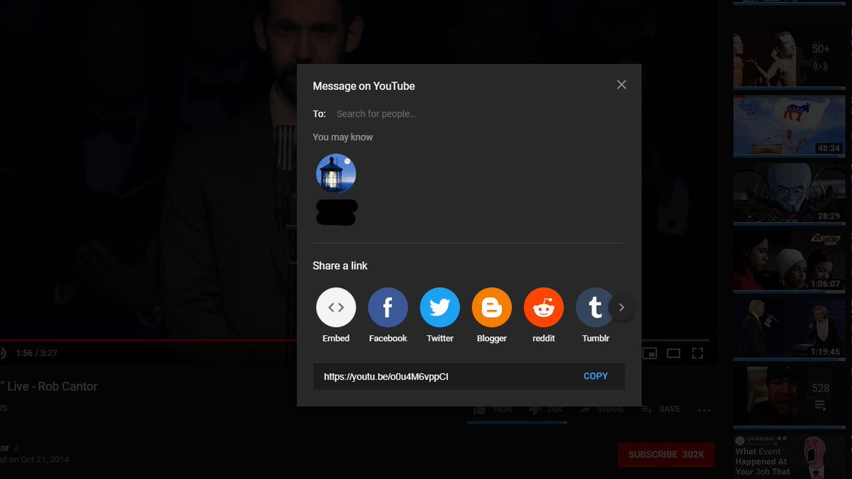This screenshot has height=479, width=852.
Task: Share the video to Tumblr
Action: pos(595,307)
